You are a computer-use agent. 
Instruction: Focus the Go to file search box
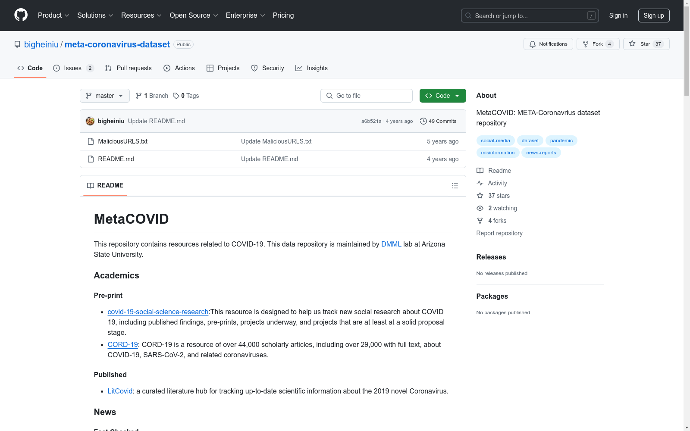tap(367, 96)
